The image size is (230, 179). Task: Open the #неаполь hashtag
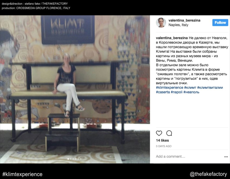coord(191,92)
